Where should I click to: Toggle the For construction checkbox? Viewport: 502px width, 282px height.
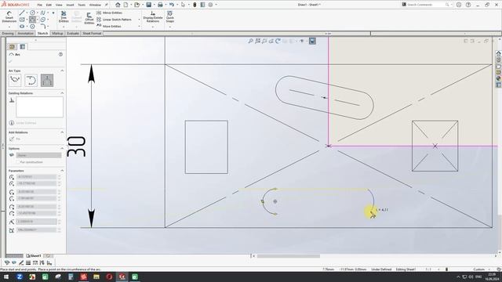[18, 162]
